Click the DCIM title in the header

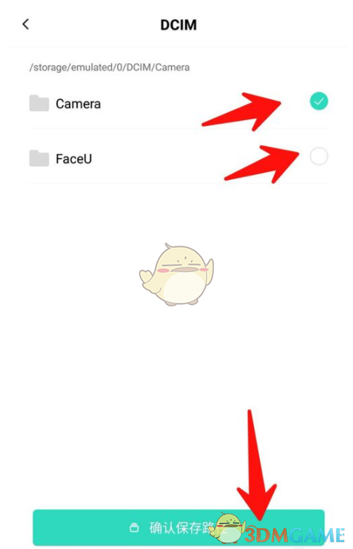(x=178, y=25)
